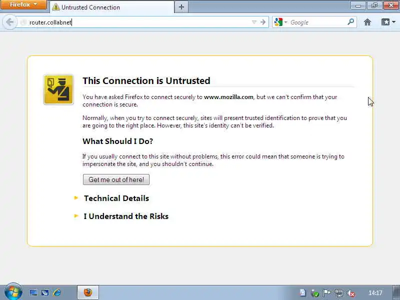Launch Internet Explorer from taskbar
The width and height of the screenshot is (400, 300).
click(56, 292)
